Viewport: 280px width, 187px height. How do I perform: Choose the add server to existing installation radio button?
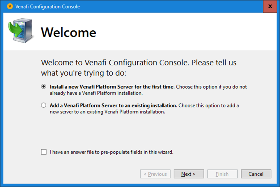(x=44, y=106)
